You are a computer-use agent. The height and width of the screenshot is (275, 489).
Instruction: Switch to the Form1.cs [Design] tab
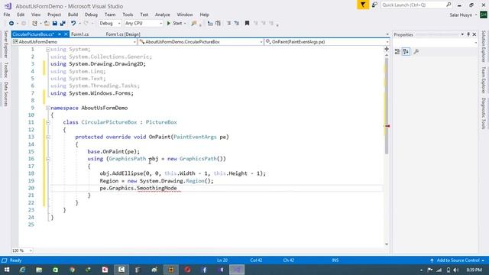[123, 34]
